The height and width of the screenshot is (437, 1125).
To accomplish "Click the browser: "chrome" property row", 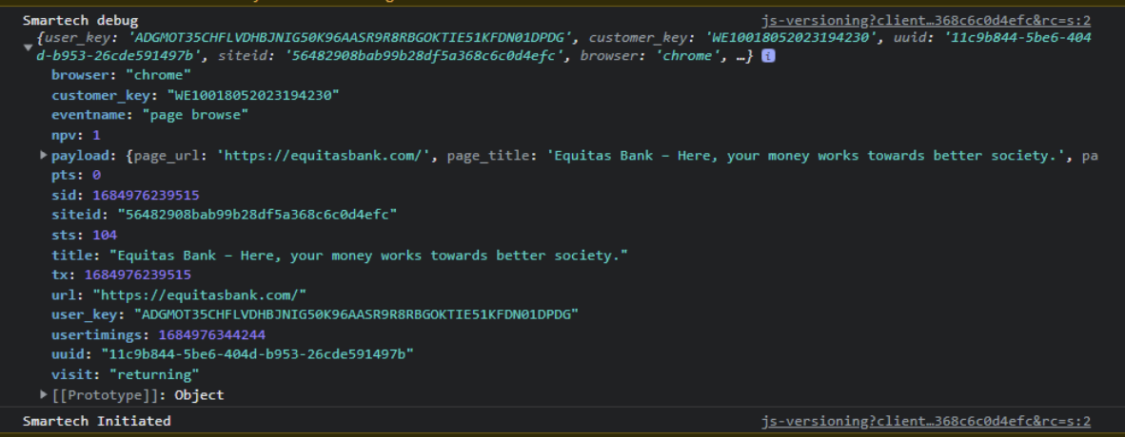I will click(x=121, y=75).
